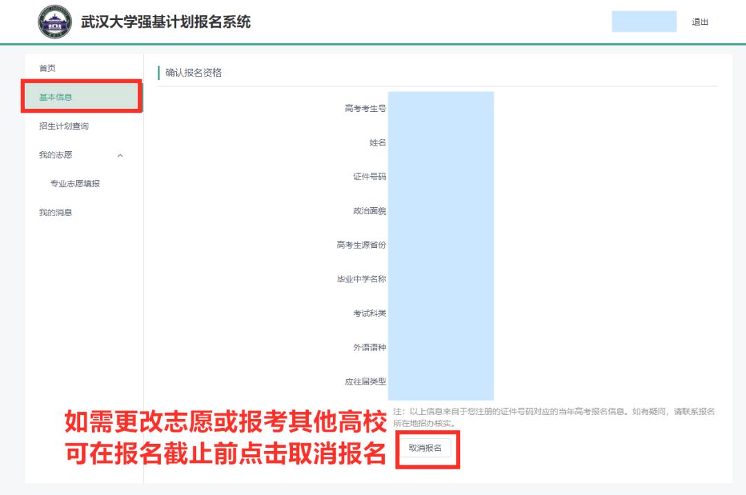Click the 外语语种 field label

[370, 347]
